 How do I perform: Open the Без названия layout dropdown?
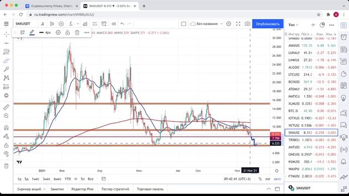click(207, 24)
